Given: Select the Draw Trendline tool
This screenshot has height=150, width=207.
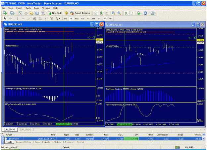Looking at the screenshot, I should pos(29,19).
